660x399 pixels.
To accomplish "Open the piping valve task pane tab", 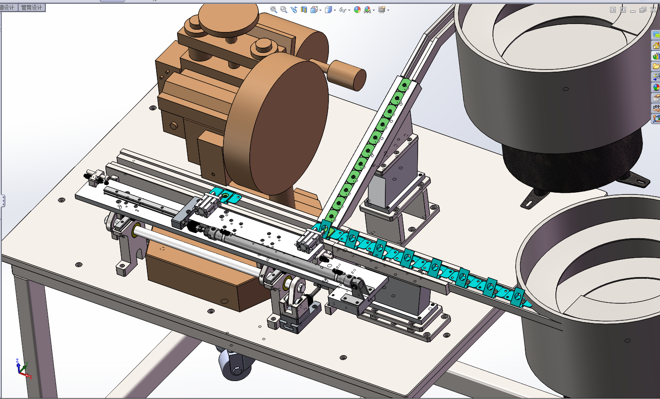I will click(656, 108).
